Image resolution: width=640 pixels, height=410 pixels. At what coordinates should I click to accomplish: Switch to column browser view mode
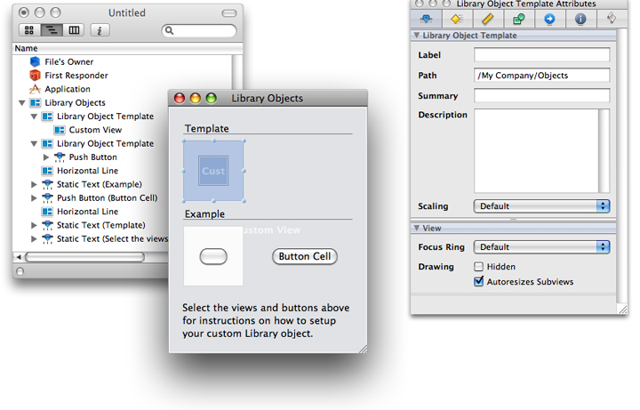[74, 30]
